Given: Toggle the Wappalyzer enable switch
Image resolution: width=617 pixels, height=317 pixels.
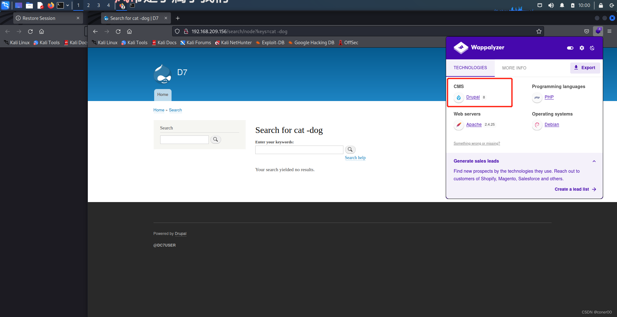Looking at the screenshot, I should pos(570,48).
